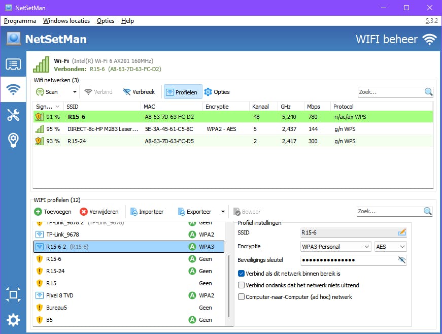Export profiles with Exporteer
The image size is (442, 334).
(x=194, y=212)
